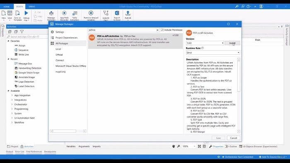Select the Message Box activity
This screenshot has height=163, width=290.
point(25,63)
